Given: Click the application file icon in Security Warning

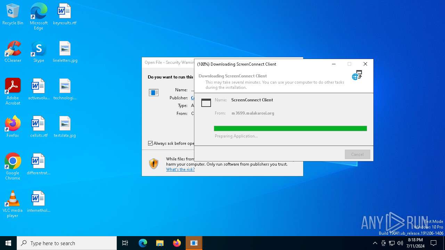Looking at the screenshot, I should pyautogui.click(x=154, y=92).
